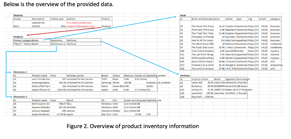Click the "Lenovo Ideapad" product cell
The image size is (291, 139).
click(x=40, y=111)
